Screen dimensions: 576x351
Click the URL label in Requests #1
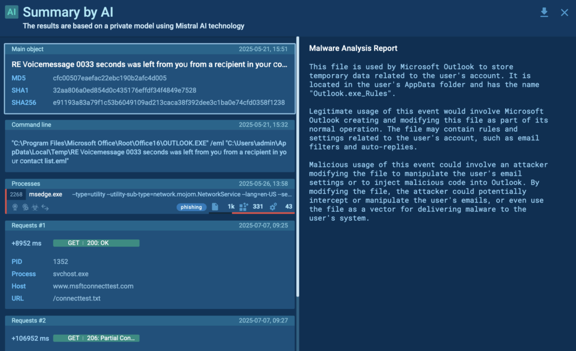point(17,299)
